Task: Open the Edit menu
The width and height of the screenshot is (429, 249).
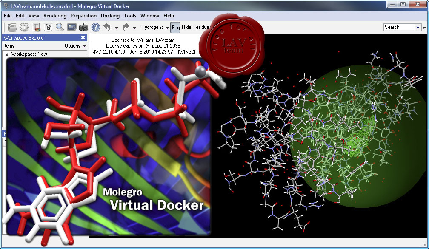Action: (20, 16)
